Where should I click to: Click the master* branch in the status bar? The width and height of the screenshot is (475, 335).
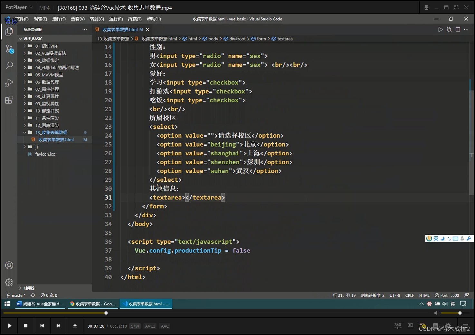coord(16,295)
